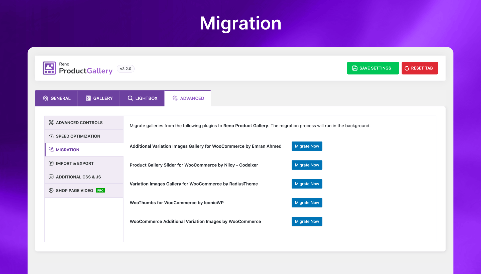Migrate Now for WooThumbs by IconicWP
Screen dimensions: 481x274
(x=307, y=202)
